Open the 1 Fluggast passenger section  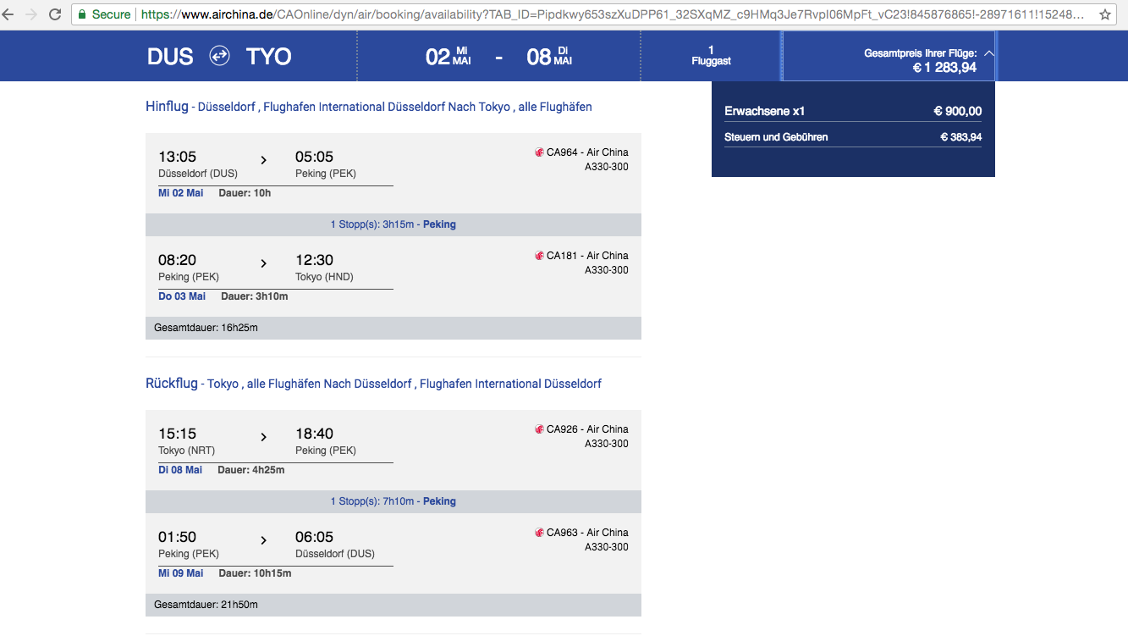[x=711, y=56]
